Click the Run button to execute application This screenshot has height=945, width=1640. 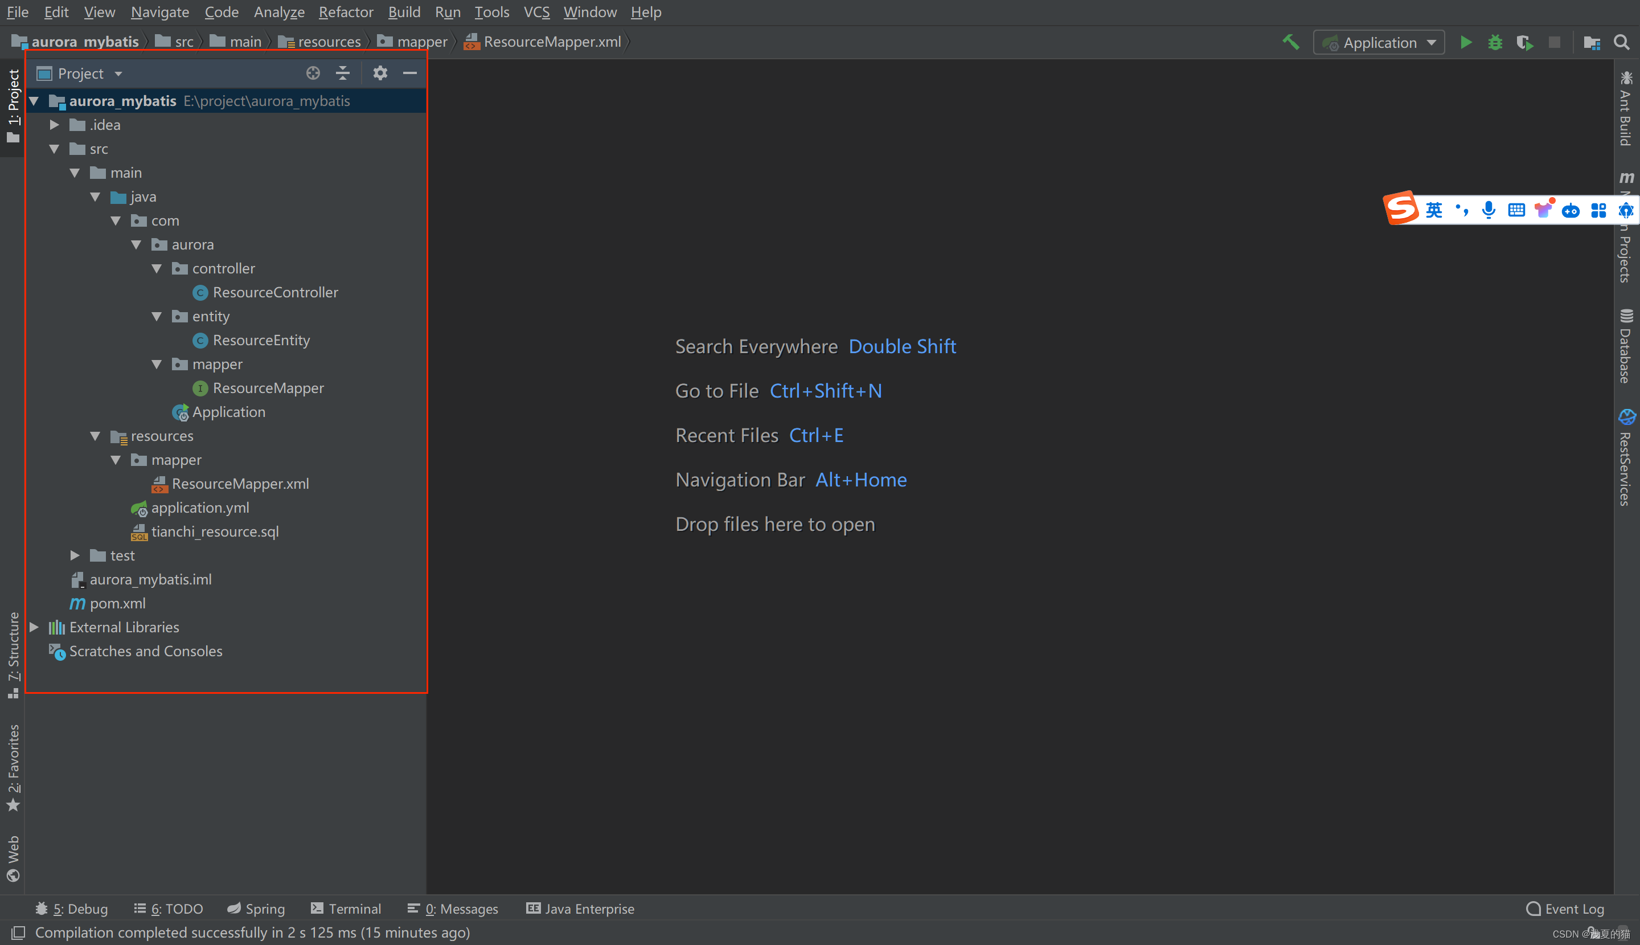click(x=1464, y=42)
